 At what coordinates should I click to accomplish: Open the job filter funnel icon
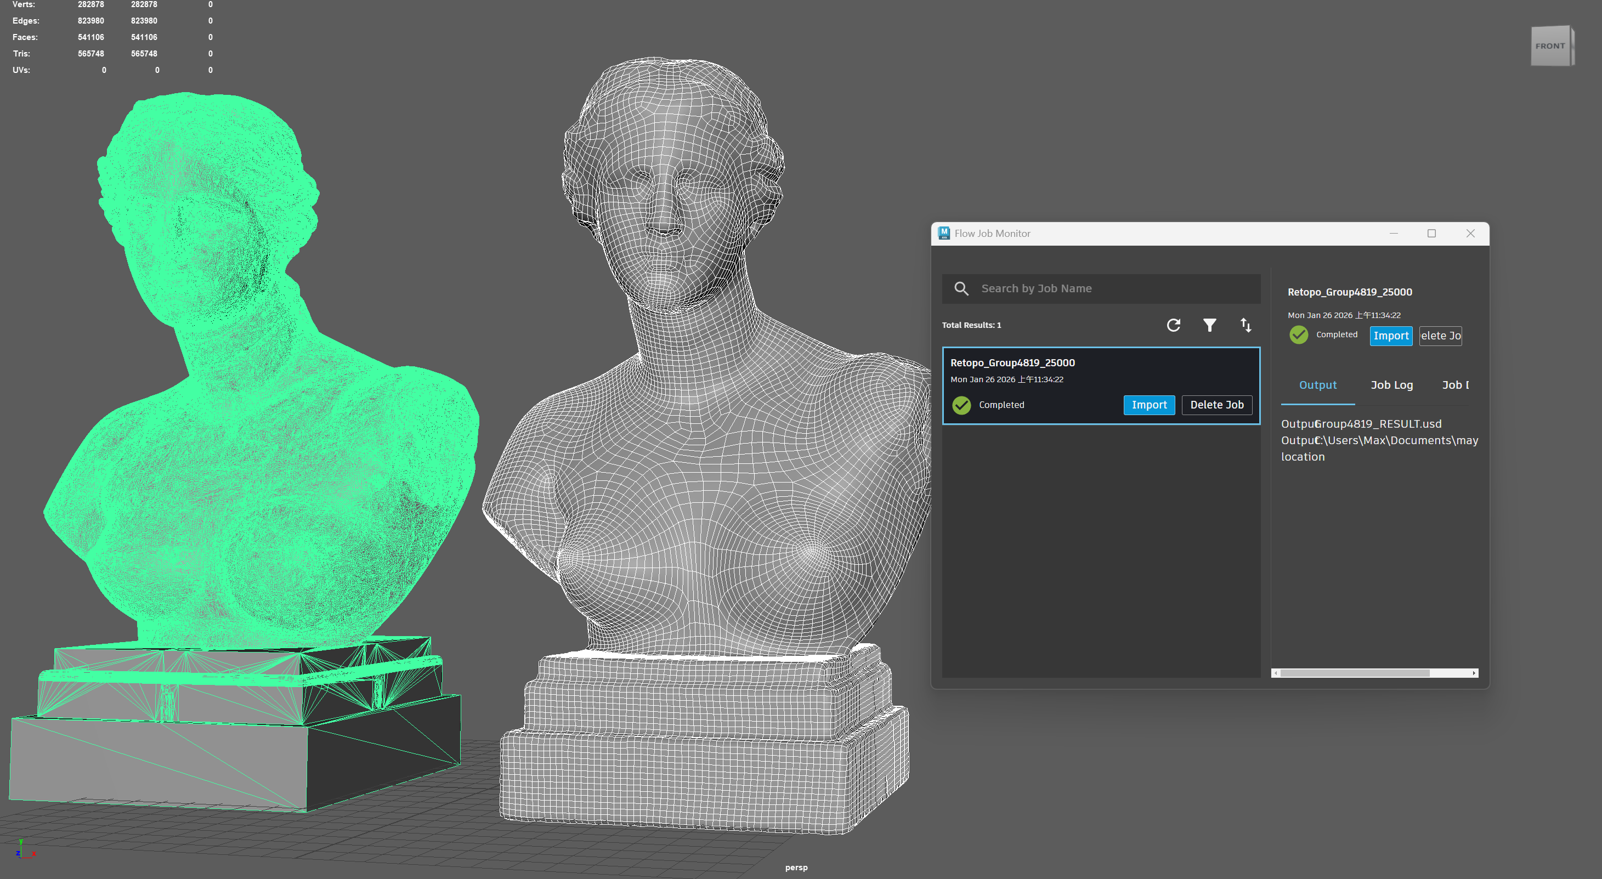pos(1209,325)
